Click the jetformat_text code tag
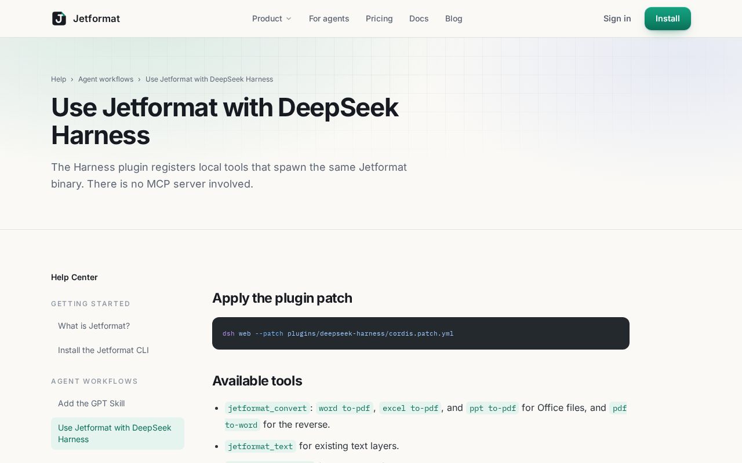Viewport: 742px width, 463px height. click(x=260, y=446)
